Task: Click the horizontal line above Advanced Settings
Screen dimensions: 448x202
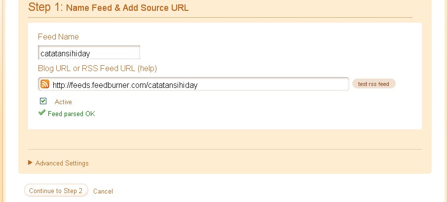Action: tap(225, 149)
